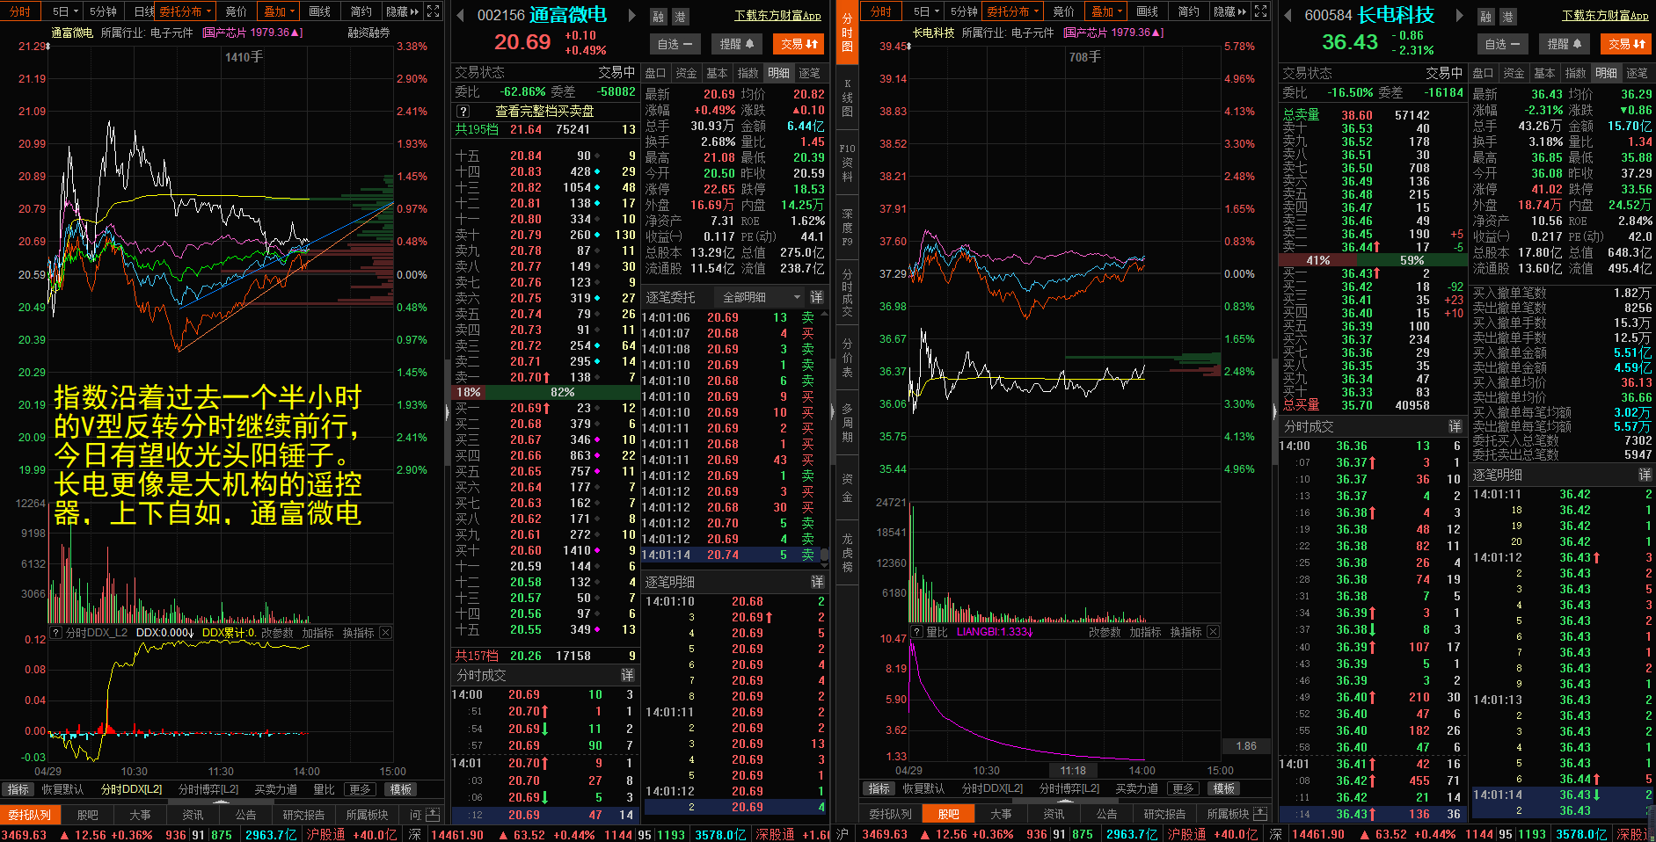Click the 港 badge next to 通富微电
This screenshot has height=842, width=1656.
tap(681, 17)
